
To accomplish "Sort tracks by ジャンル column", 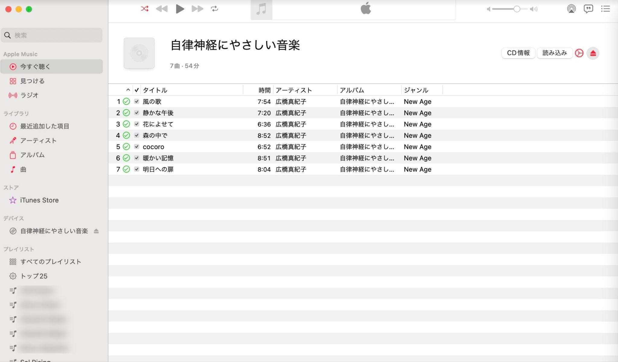I will 422,90.
